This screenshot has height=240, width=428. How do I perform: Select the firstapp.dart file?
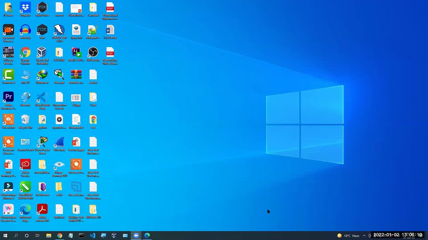click(76, 122)
